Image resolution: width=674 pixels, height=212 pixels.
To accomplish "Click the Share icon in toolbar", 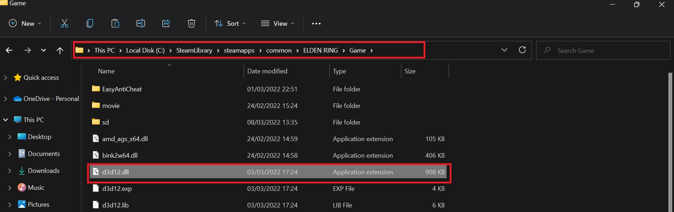I will [x=166, y=24].
